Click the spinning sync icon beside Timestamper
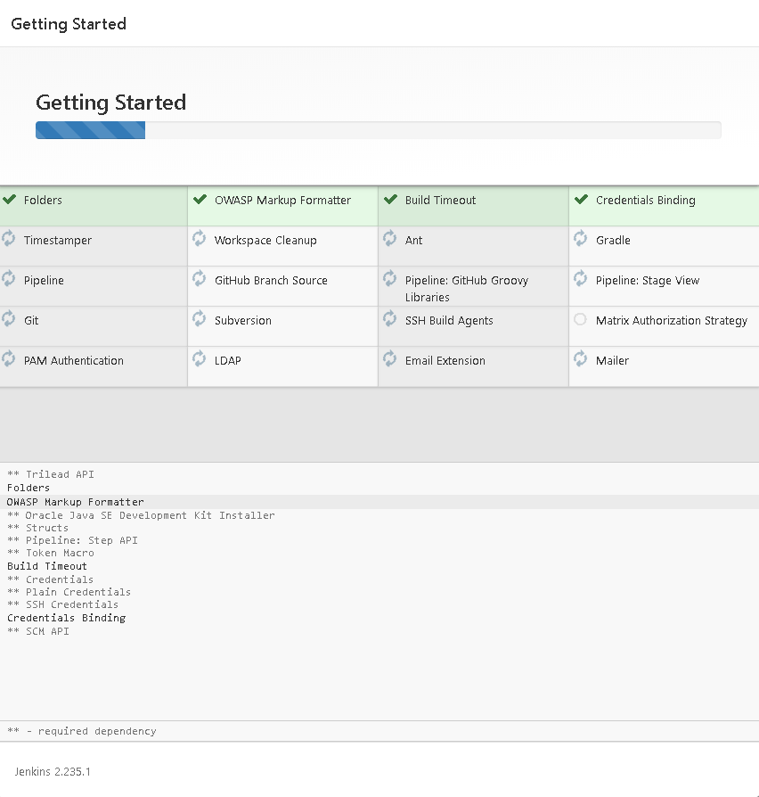 point(9,239)
